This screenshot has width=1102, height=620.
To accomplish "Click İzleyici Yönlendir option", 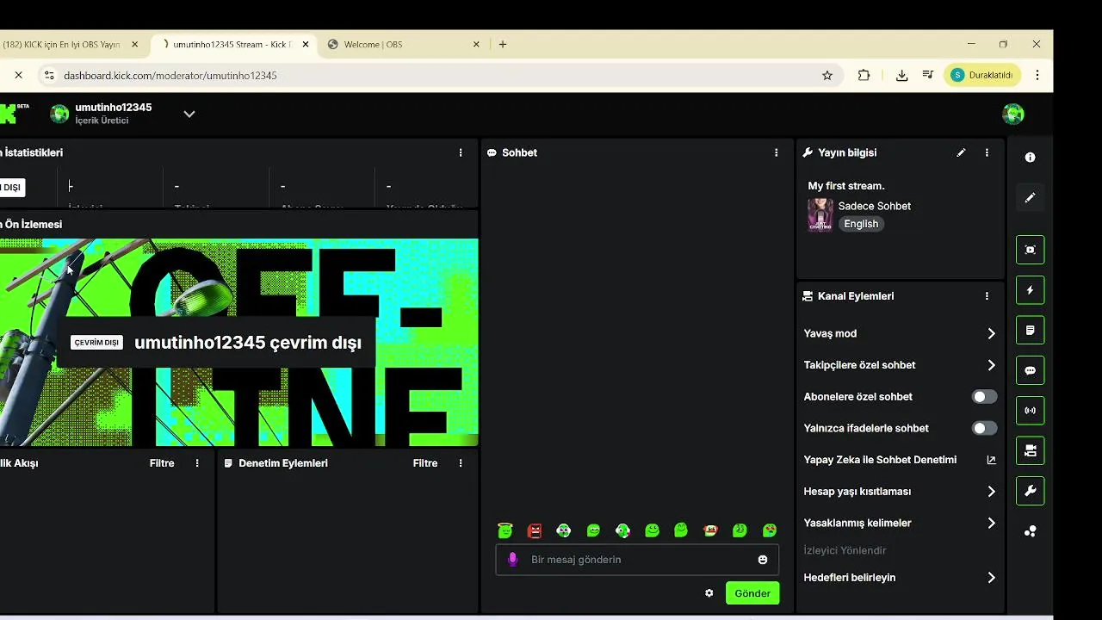I will click(845, 550).
